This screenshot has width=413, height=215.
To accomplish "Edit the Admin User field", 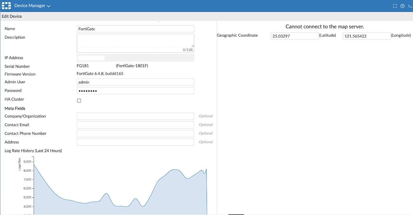I will [x=135, y=82].
